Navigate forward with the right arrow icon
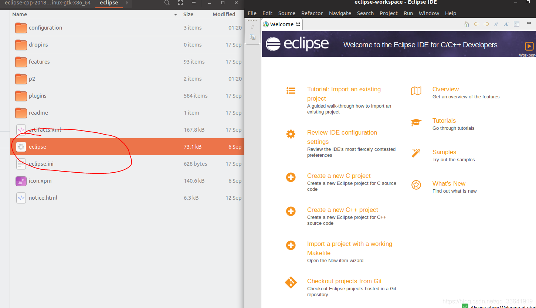This screenshot has height=308, width=536. tap(486, 24)
